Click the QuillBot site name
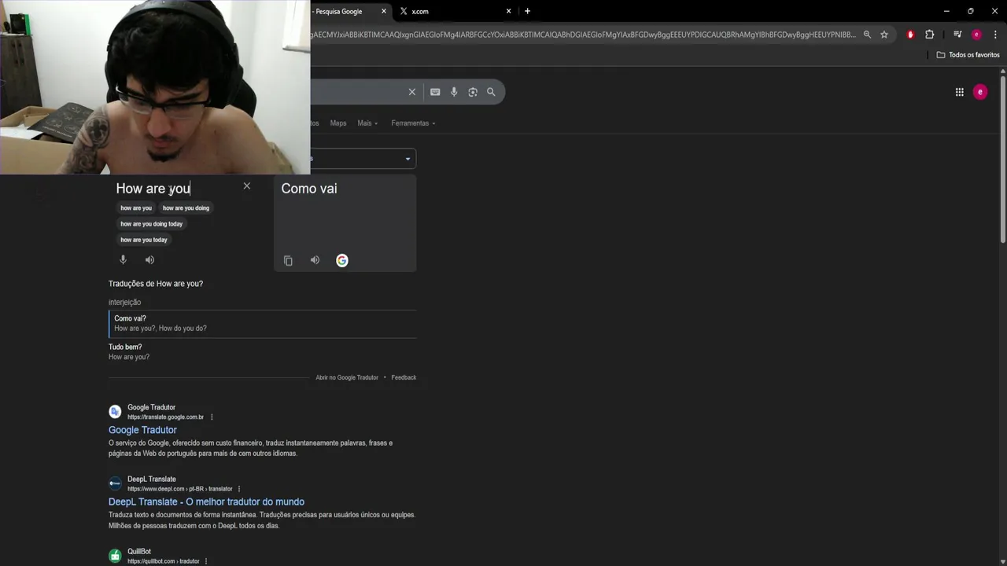Image resolution: width=1007 pixels, height=566 pixels. (x=139, y=552)
